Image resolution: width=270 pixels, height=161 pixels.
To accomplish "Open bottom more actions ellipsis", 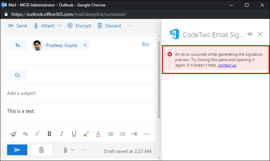I will tap(83, 150).
